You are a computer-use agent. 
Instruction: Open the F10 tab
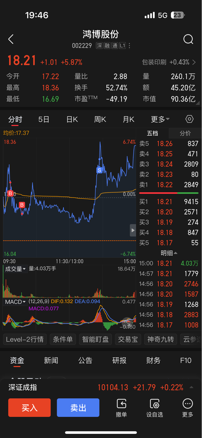point(186,360)
